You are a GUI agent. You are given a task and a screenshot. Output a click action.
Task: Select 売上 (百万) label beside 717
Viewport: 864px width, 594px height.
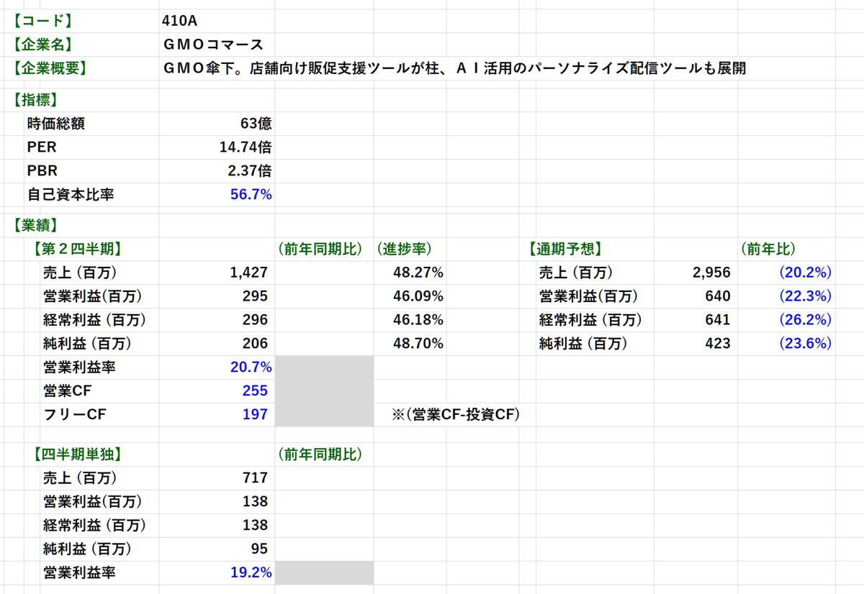79,478
